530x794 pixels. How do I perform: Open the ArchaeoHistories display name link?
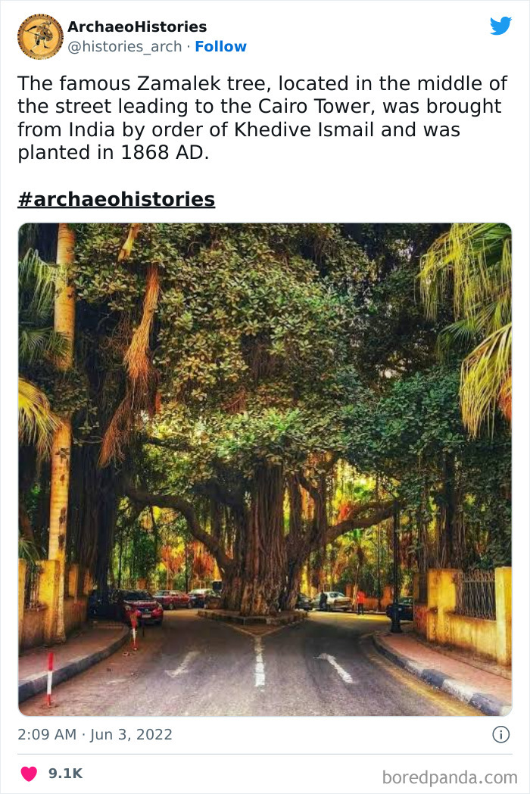pyautogui.click(x=136, y=27)
